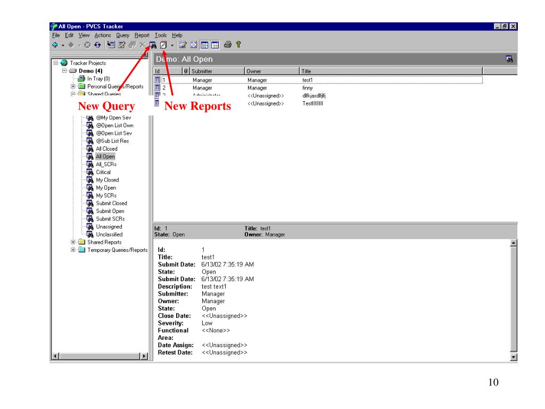Open the Help menu
This screenshot has width=545, height=409.
click(x=177, y=35)
